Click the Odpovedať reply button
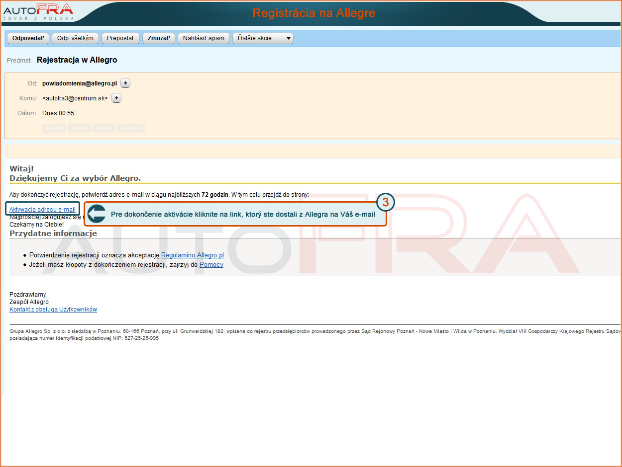This screenshot has height=467, width=622. [28, 38]
